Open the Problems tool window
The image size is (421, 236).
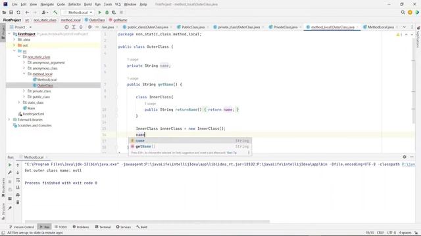[x=81, y=227]
